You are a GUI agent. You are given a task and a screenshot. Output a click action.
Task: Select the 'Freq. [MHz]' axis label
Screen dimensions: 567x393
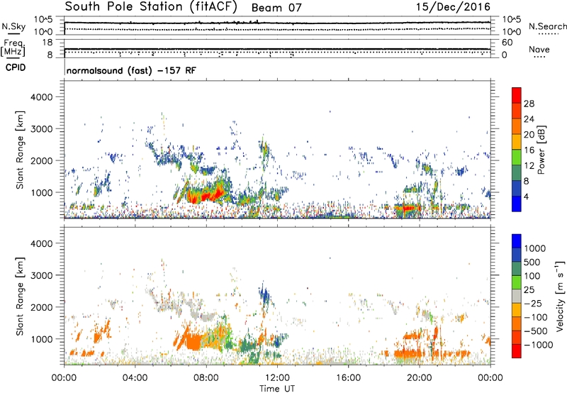coord(13,48)
